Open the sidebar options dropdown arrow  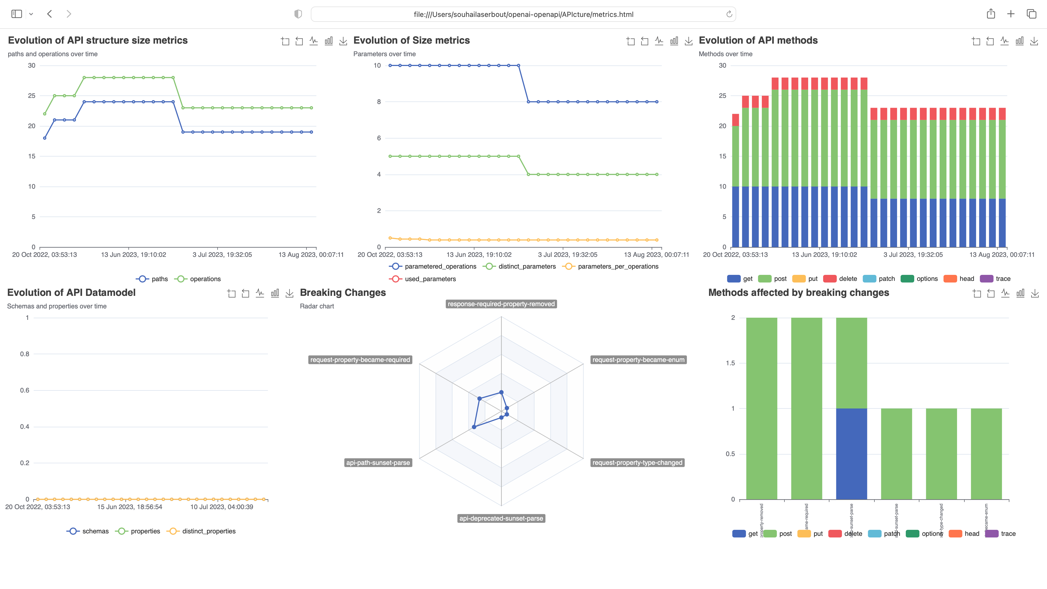[31, 14]
